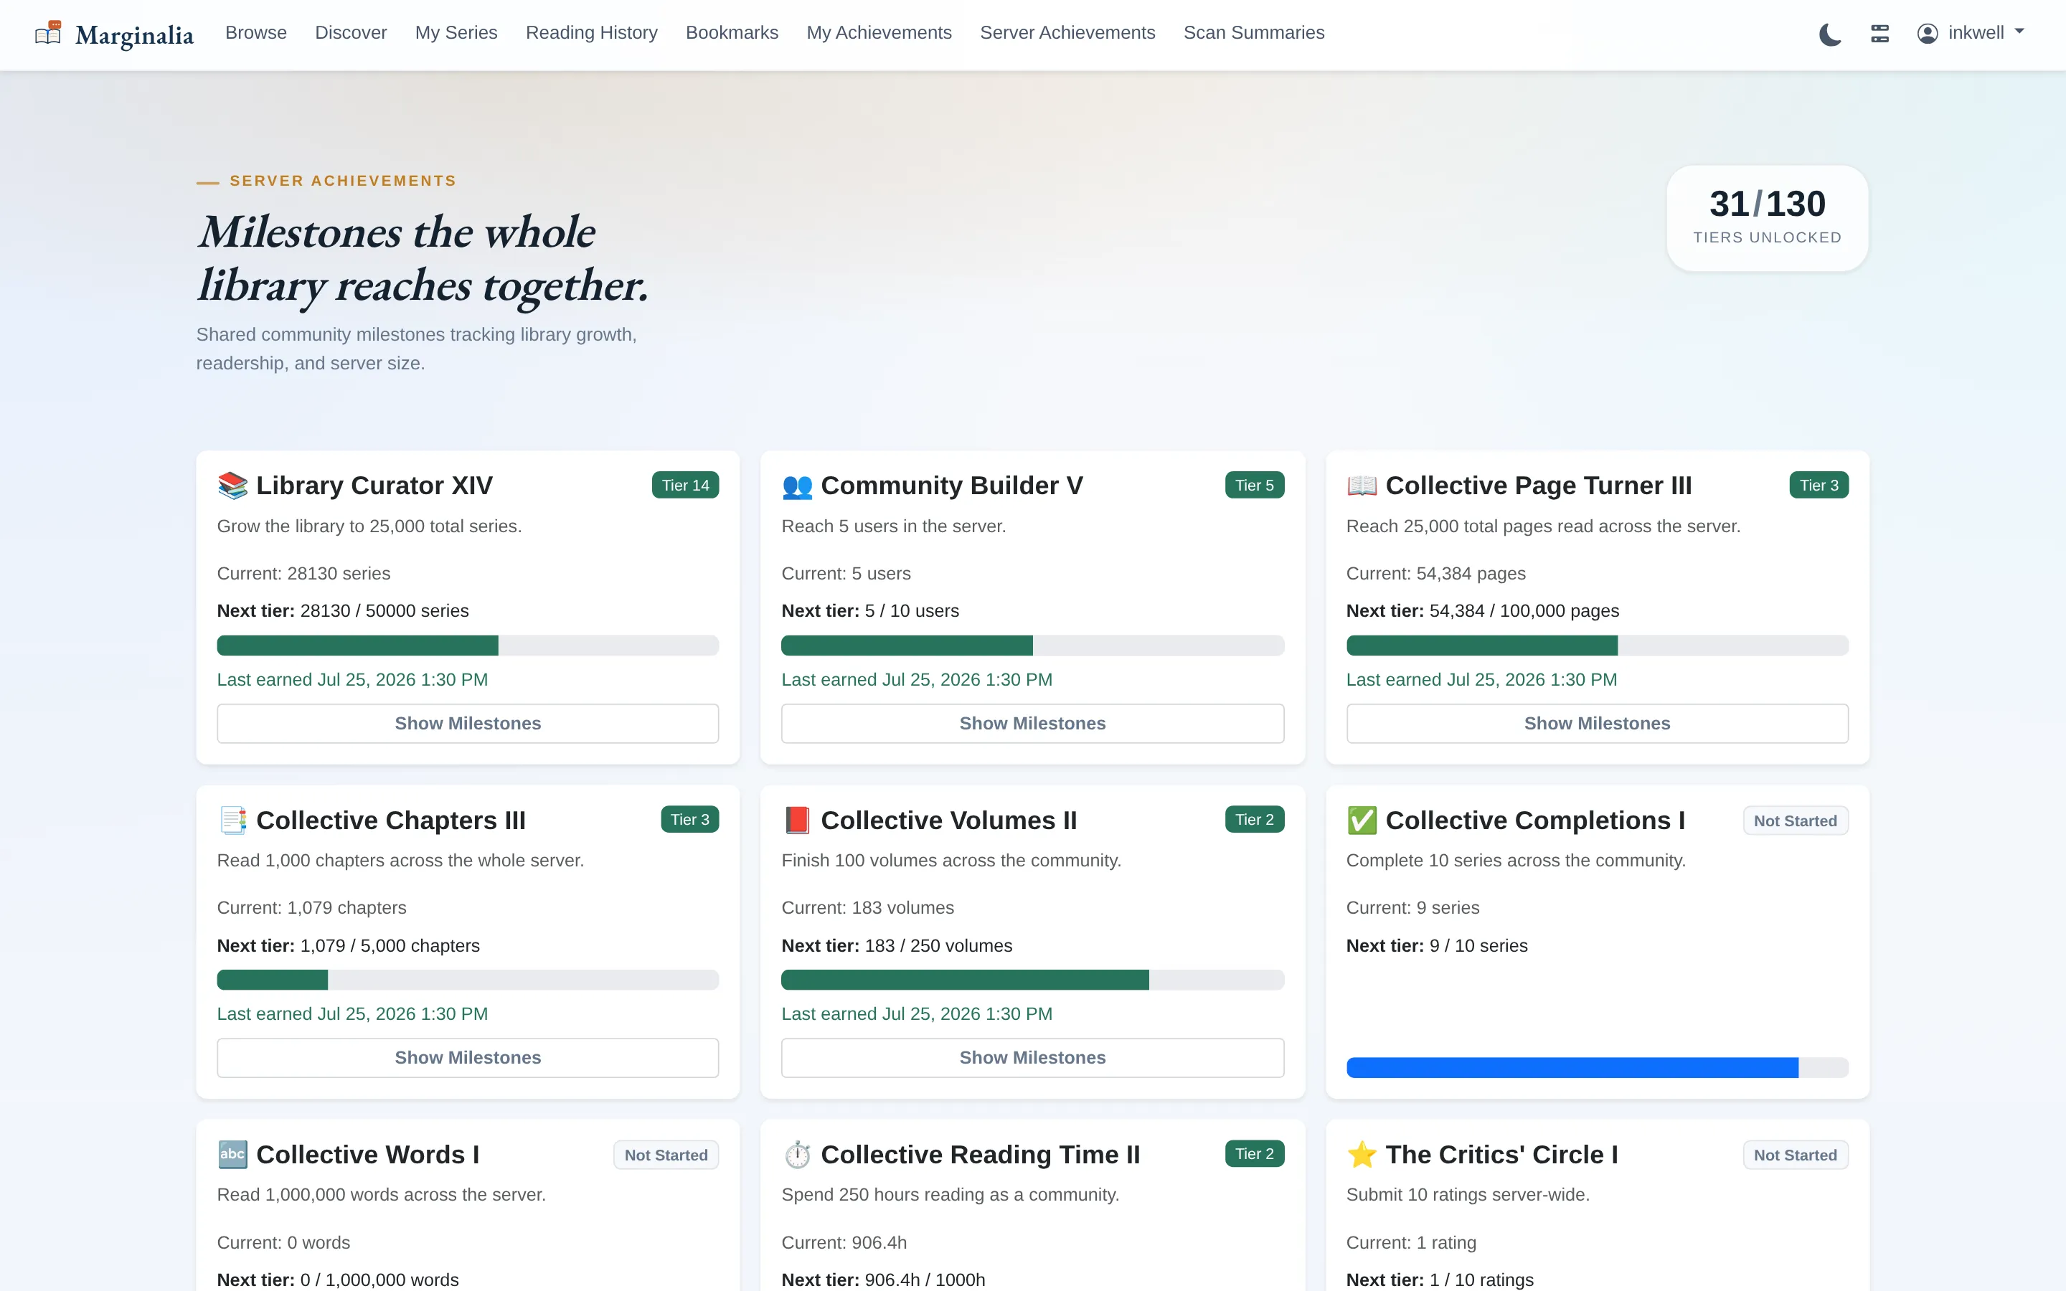Open My Achievements
Viewport: 2066px width, 1291px height.
pos(879,32)
